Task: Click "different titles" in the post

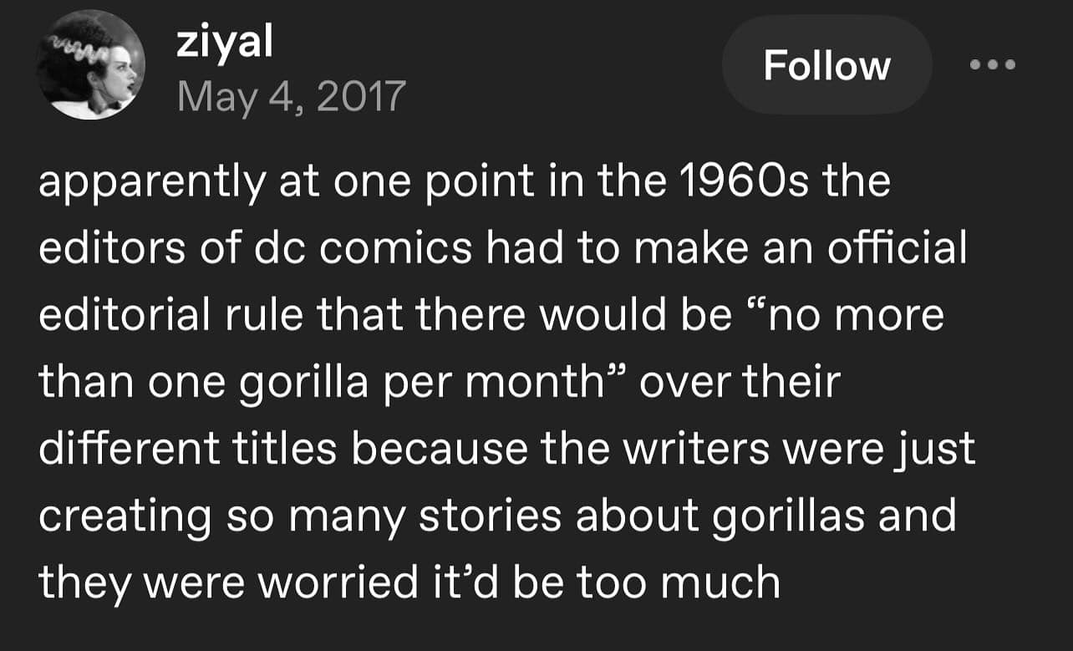Action: pyautogui.click(x=186, y=449)
